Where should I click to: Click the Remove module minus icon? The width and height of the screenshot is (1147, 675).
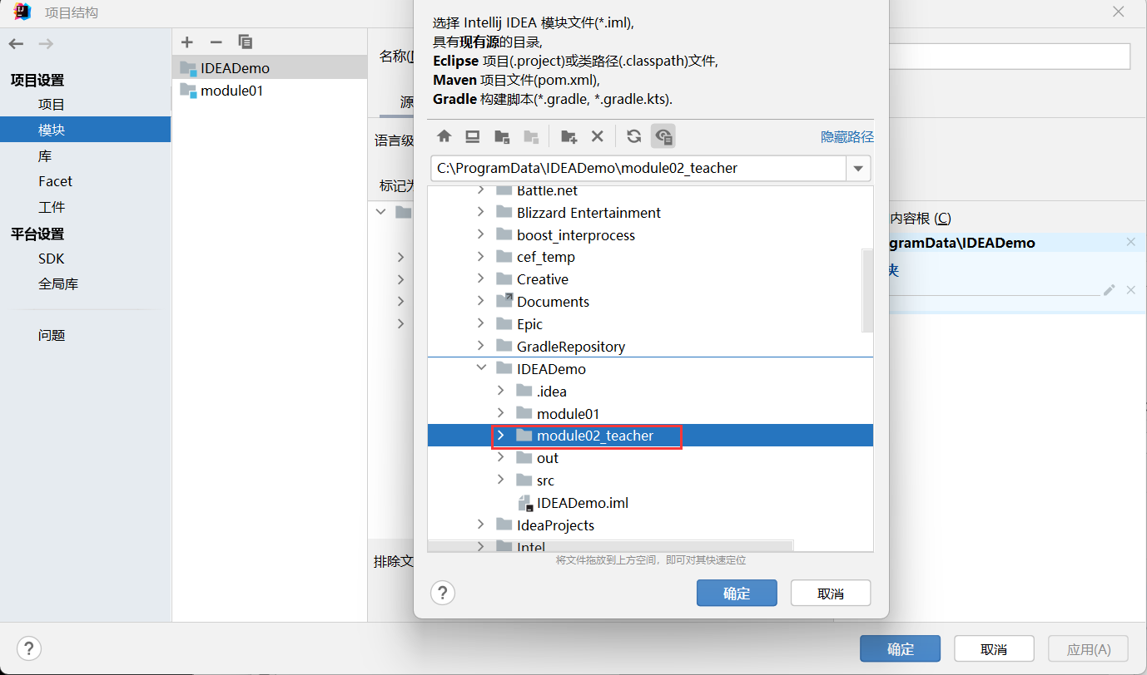(x=216, y=42)
